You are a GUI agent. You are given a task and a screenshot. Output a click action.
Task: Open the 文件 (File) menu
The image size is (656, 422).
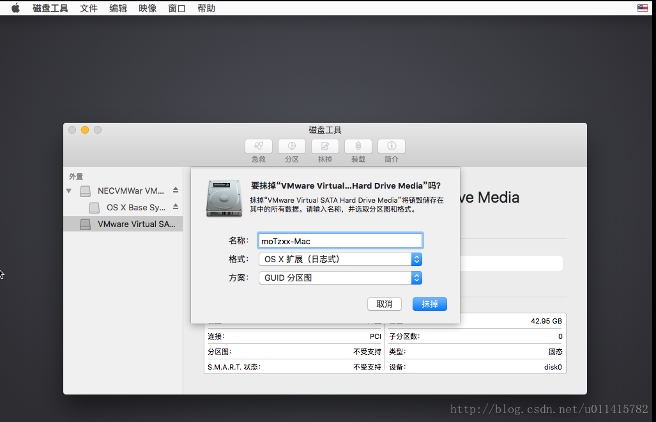coord(89,8)
